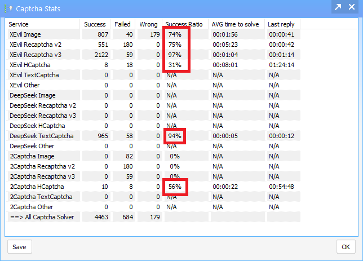Click the 82 failed count cell
Screen dimensions: 363x261
pyautogui.click(x=123, y=156)
